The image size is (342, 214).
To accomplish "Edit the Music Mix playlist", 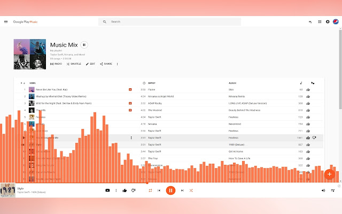I will (x=90, y=64).
